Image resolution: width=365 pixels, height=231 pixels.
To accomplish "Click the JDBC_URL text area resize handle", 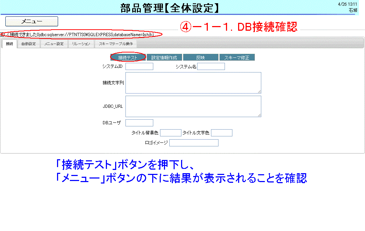I will 259,115.
